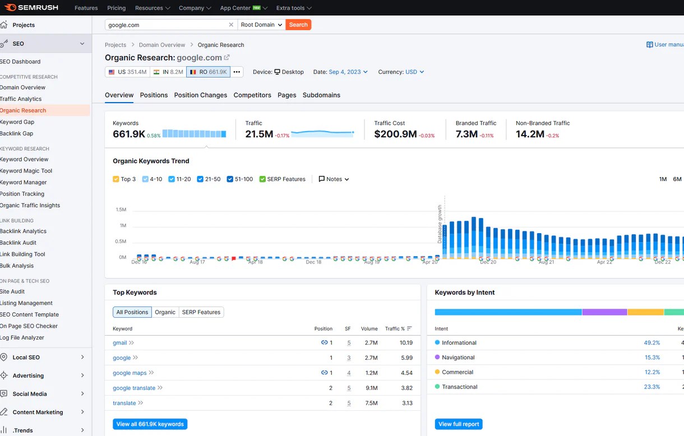Screen dimensions: 684x436
Task: Switch to the Positions tab
Action: [x=154, y=95]
